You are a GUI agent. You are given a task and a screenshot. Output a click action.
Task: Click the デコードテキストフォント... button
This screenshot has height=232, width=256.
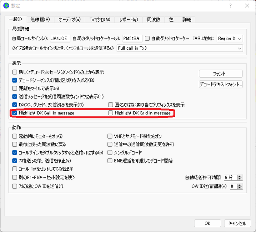[x=221, y=84]
